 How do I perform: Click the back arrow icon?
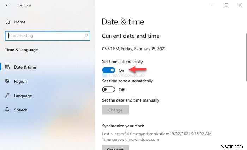click(7, 5)
